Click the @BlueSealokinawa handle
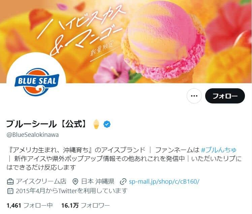Image resolution: width=252 pixels, height=214 pixels. (33, 134)
